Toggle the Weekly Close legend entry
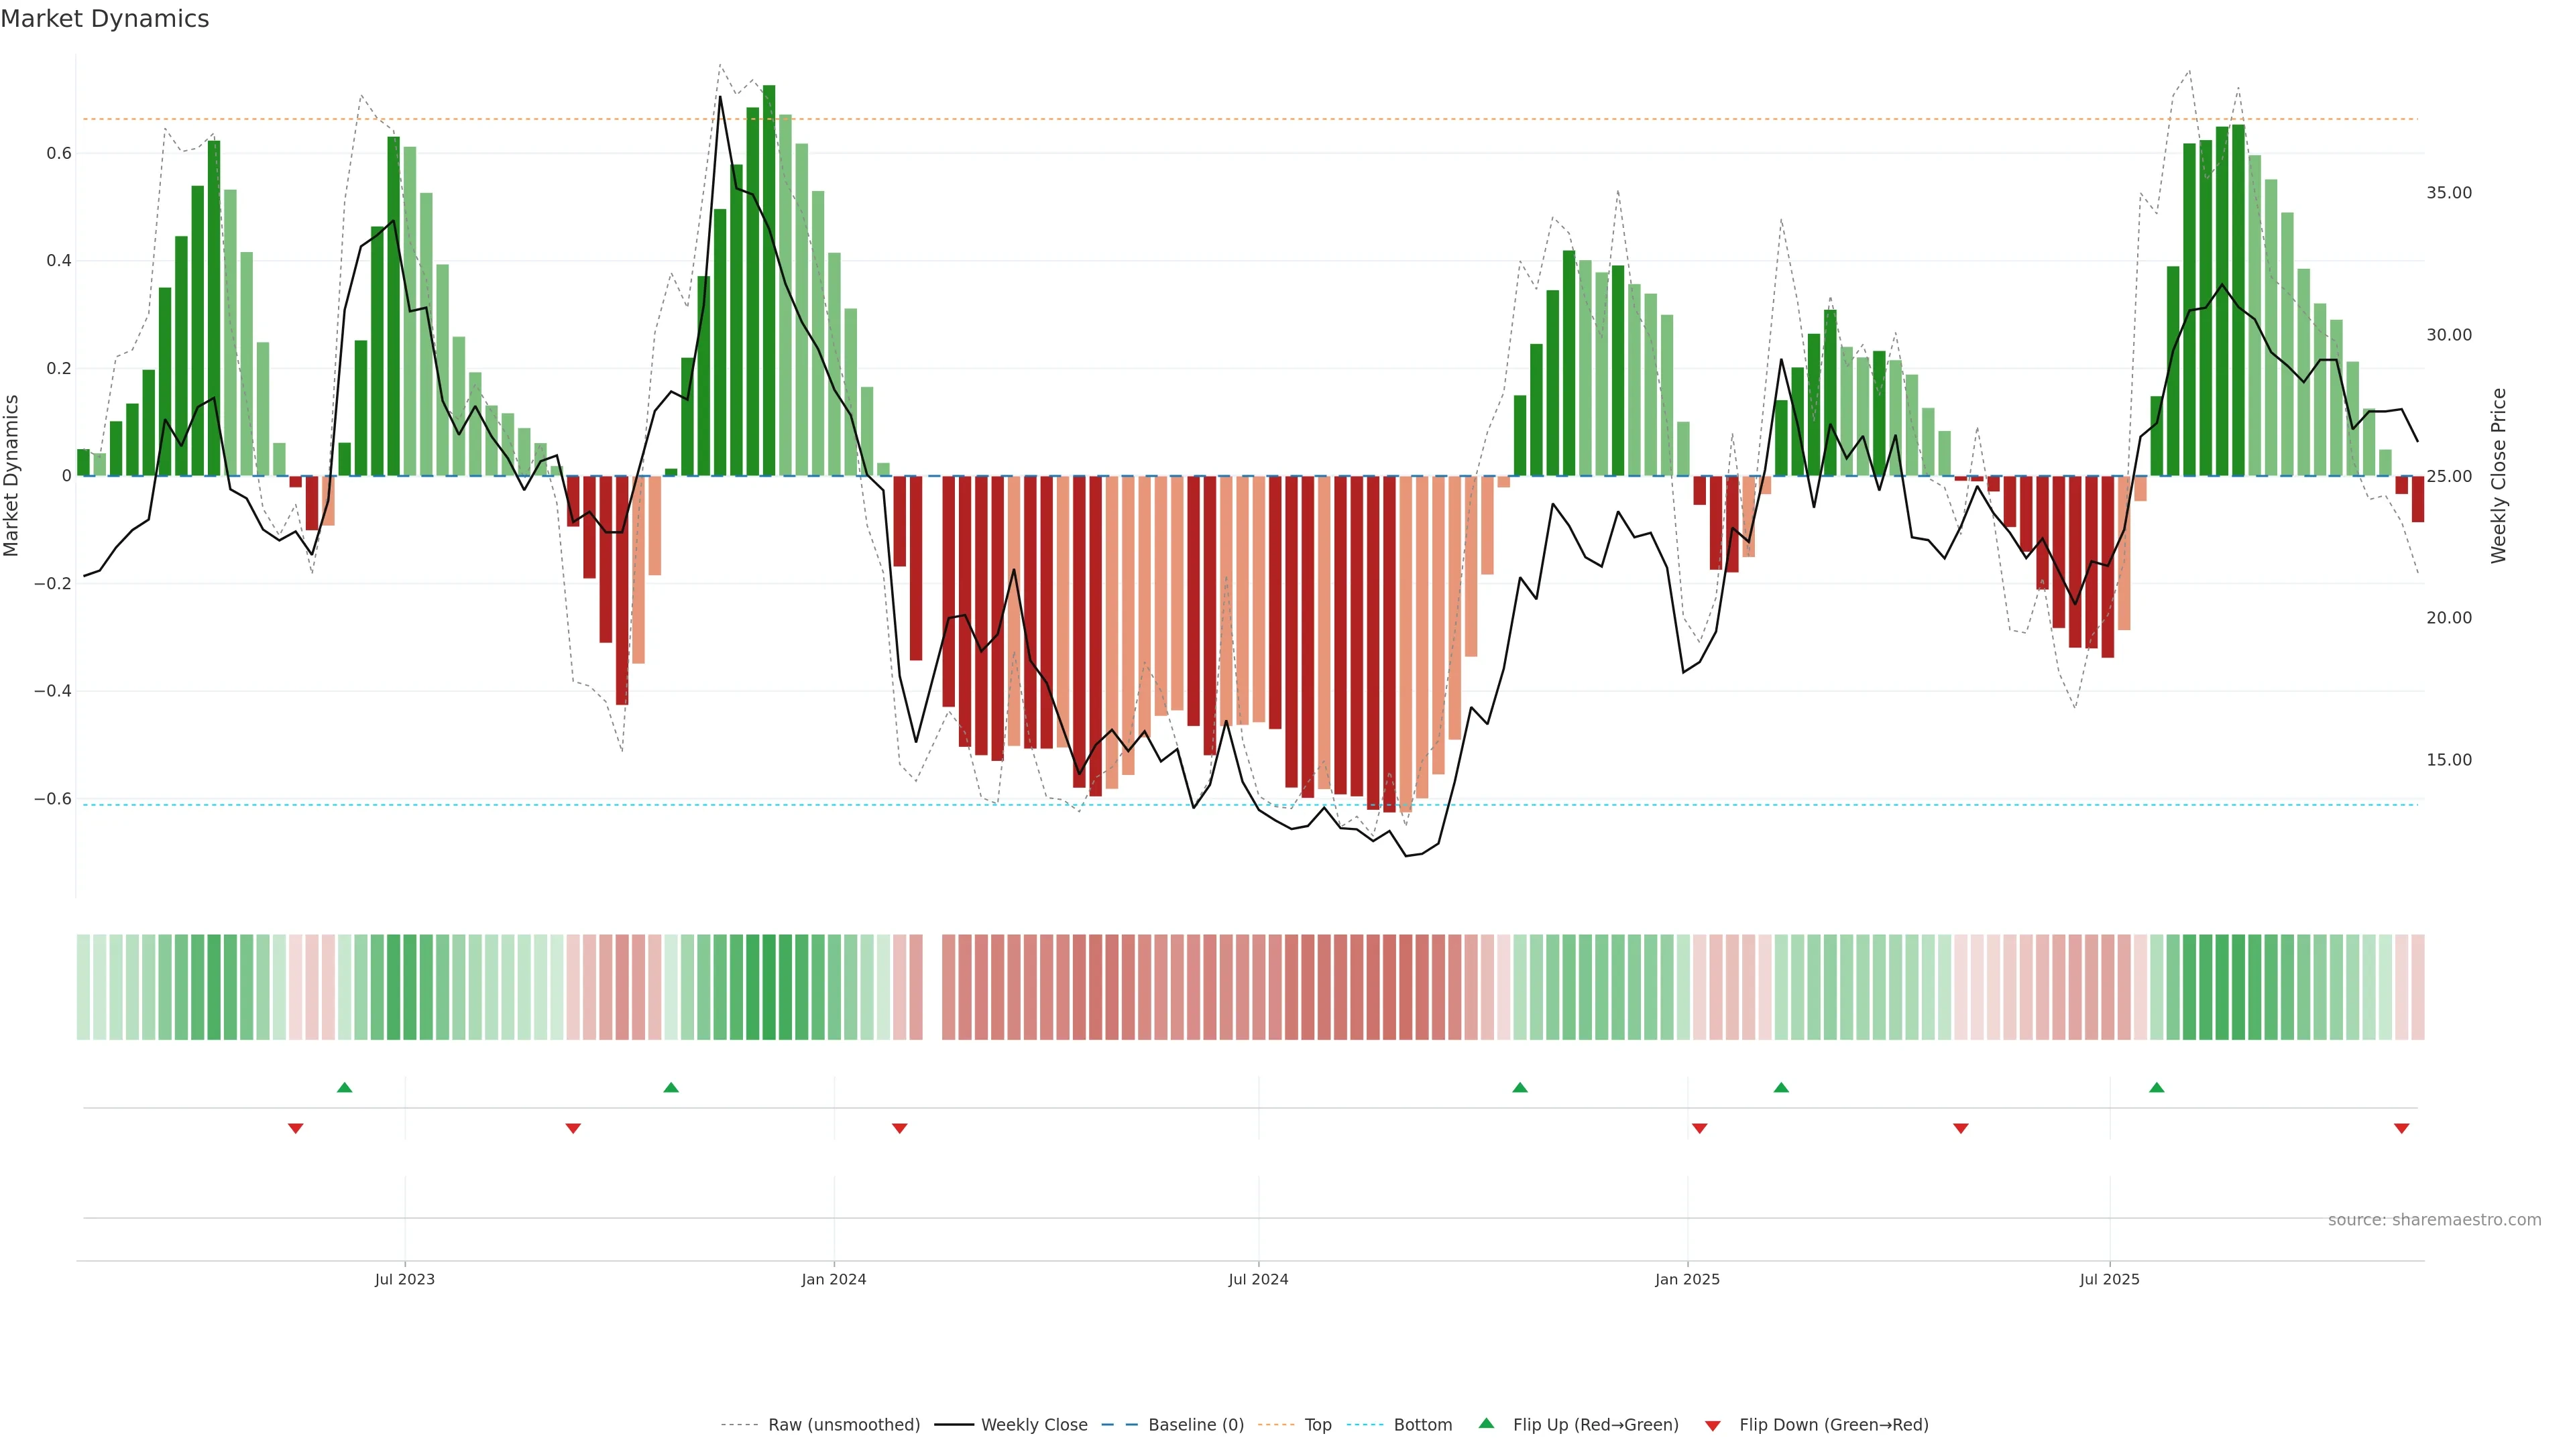The width and height of the screenshot is (2575, 1448). tap(1033, 1425)
